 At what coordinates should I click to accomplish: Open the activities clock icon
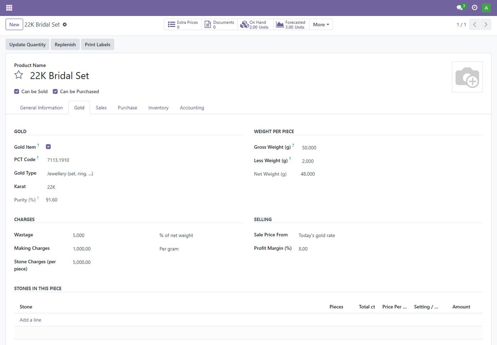click(474, 7)
